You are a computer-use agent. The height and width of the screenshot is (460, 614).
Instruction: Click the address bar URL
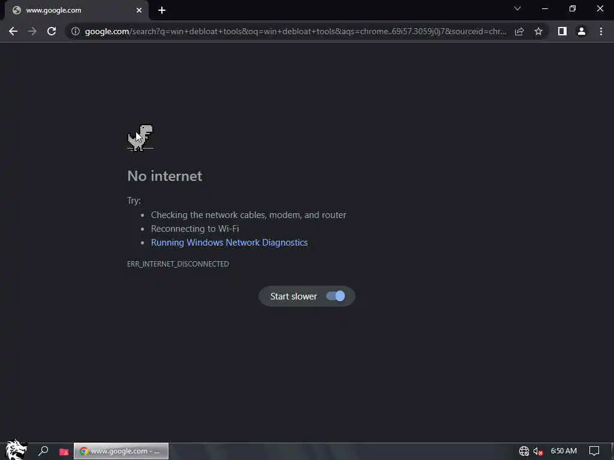click(295, 31)
